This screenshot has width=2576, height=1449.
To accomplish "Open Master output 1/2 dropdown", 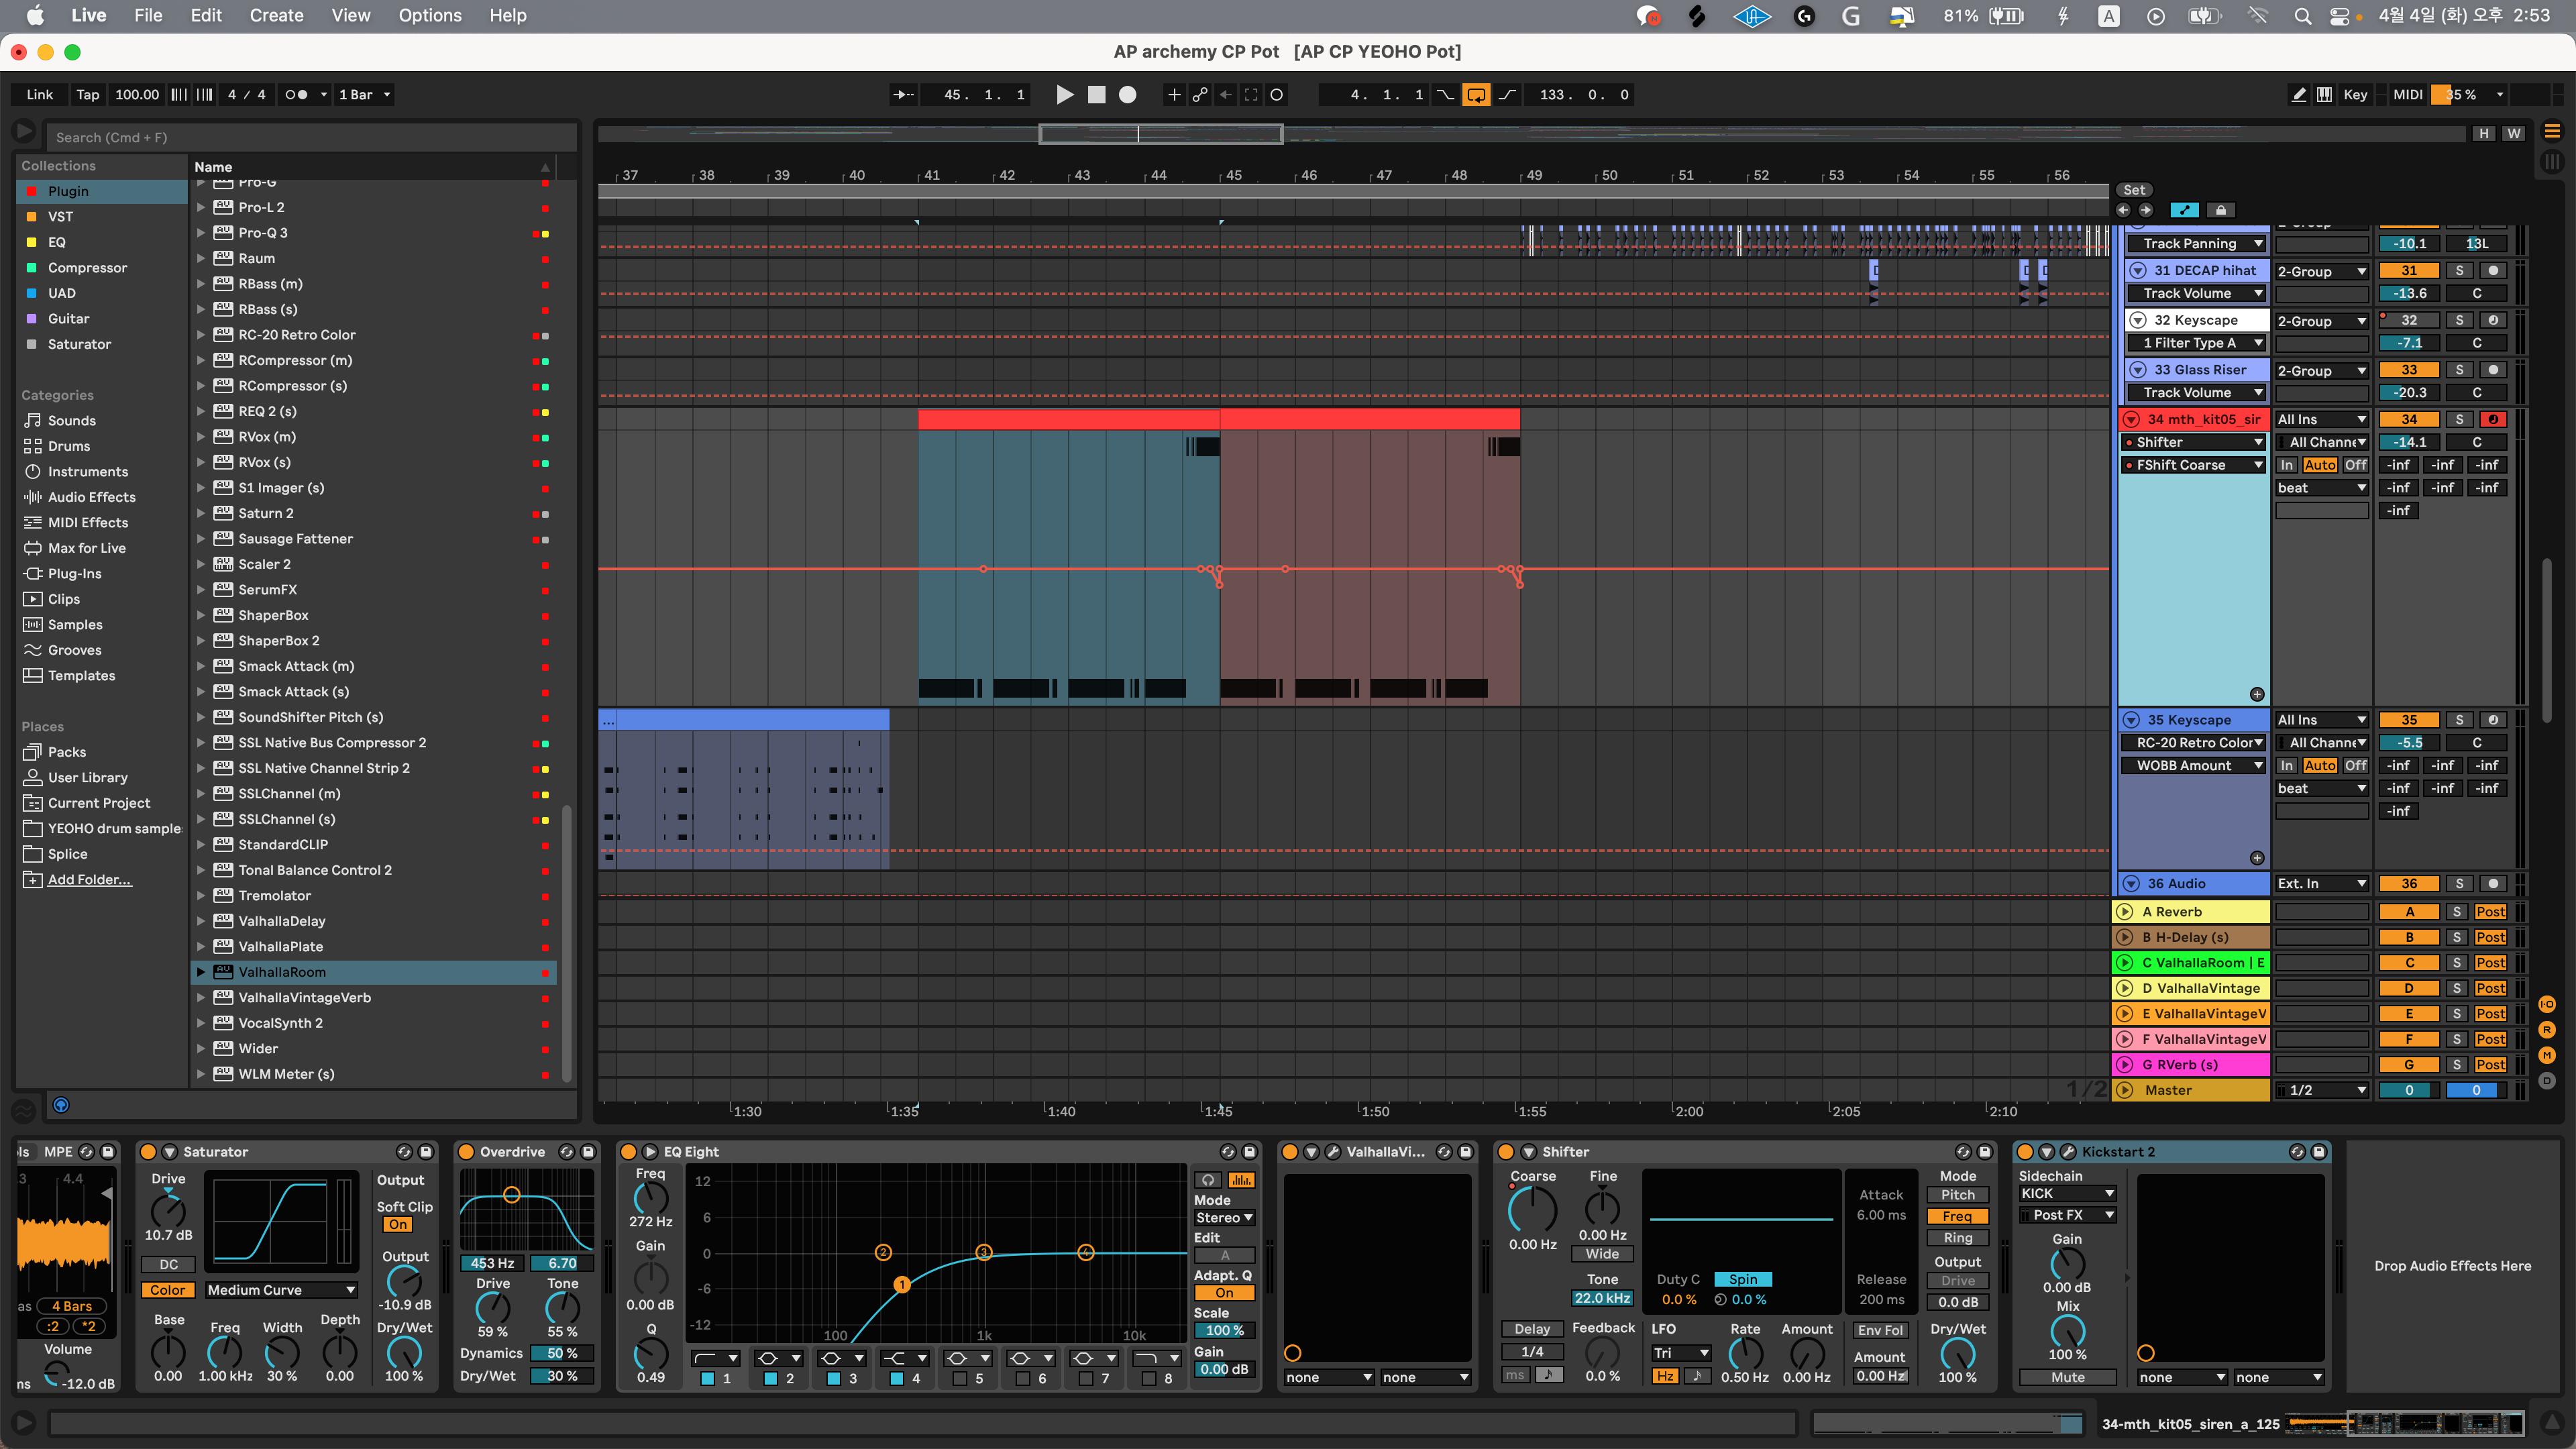I will 2322,1091.
